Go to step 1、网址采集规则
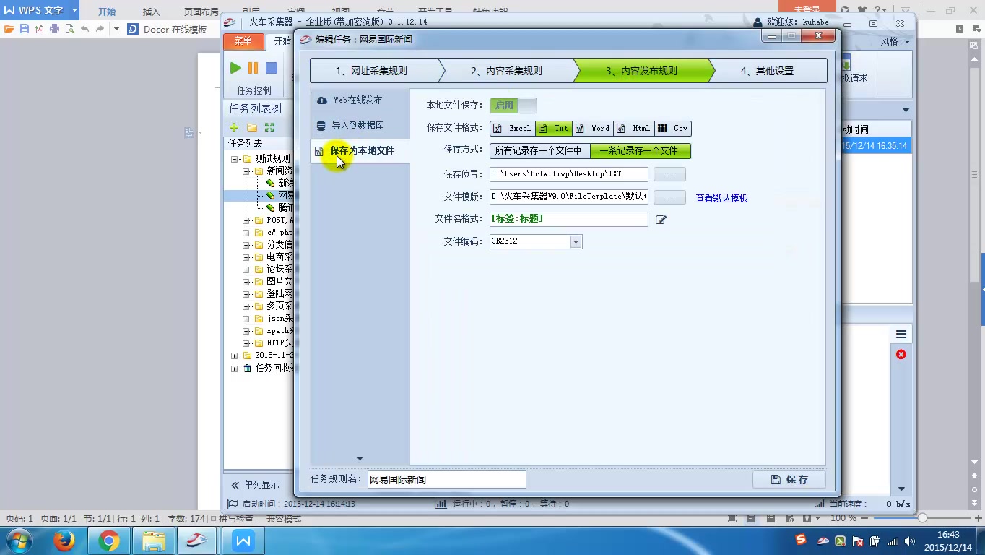 coord(372,71)
